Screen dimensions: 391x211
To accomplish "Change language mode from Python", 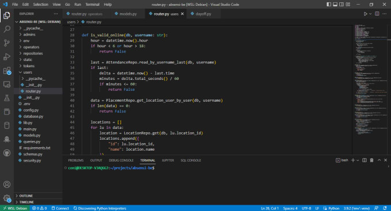I will pos(333,208).
